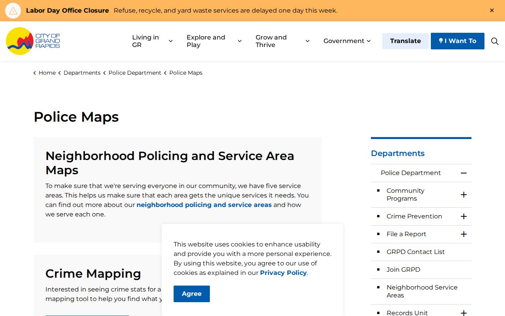Go to Departments breadcrumb
The height and width of the screenshot is (316, 505).
click(x=82, y=73)
